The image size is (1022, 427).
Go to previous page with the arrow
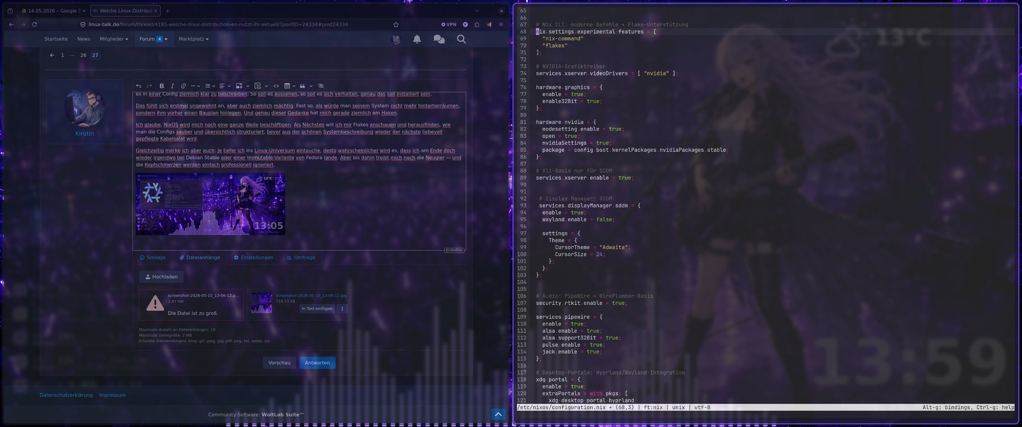pyautogui.click(x=52, y=55)
